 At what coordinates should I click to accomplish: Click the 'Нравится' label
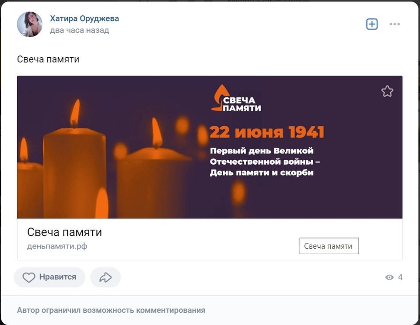coord(58,277)
